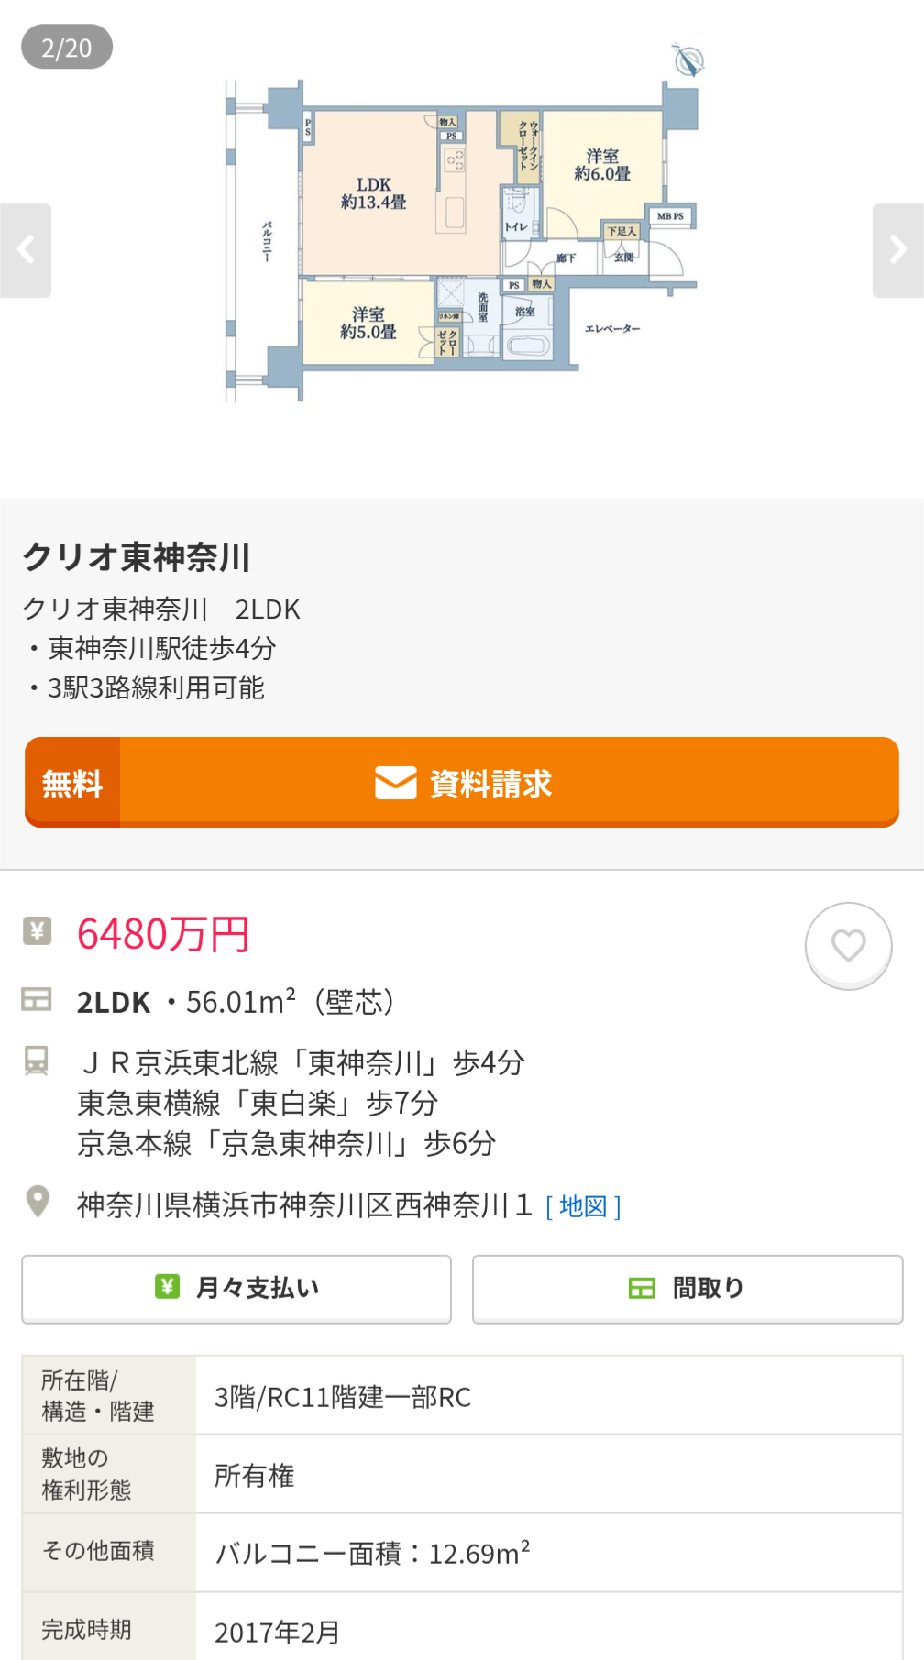The image size is (924, 1660).
Task: Show the previous property photo
Action: tap(26, 250)
